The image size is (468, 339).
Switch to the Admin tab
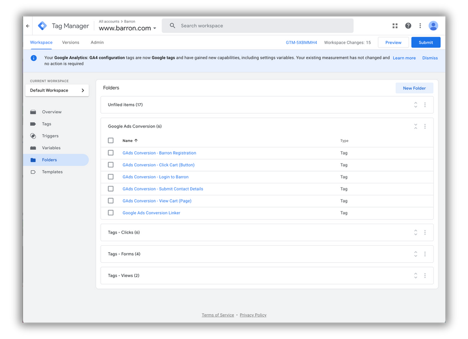(97, 43)
